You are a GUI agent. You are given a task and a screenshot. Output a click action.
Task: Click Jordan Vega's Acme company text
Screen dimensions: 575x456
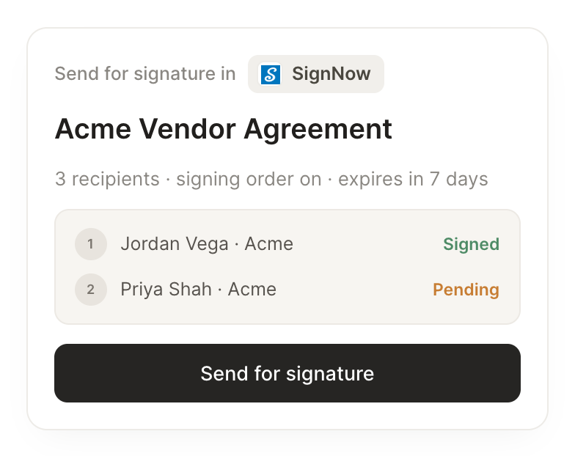coord(268,243)
